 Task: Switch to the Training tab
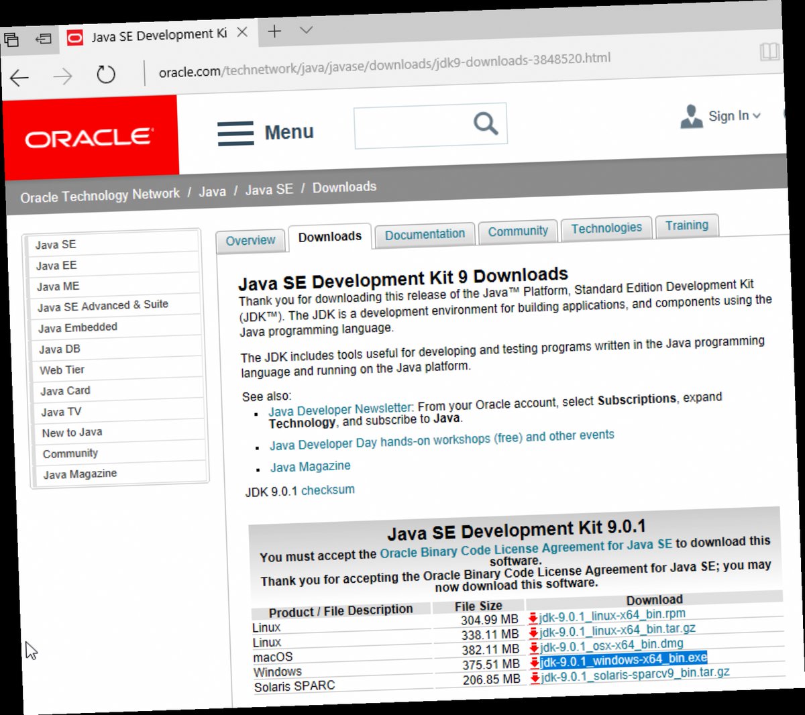tap(687, 225)
